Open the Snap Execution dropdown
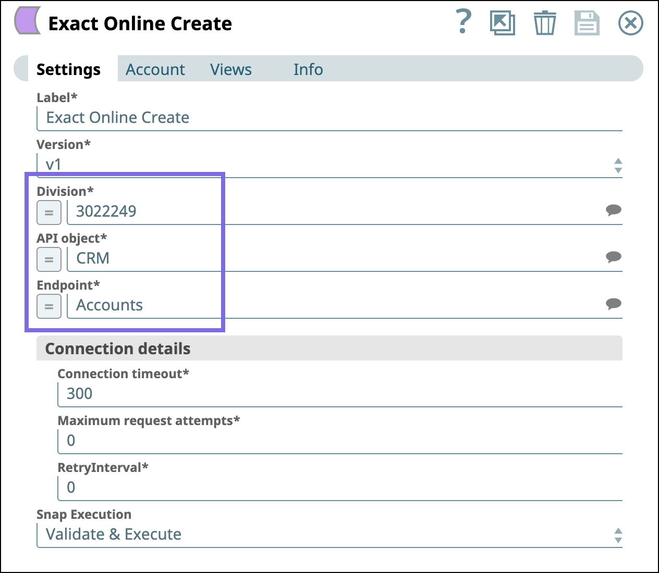This screenshot has height=573, width=659. pos(329,535)
